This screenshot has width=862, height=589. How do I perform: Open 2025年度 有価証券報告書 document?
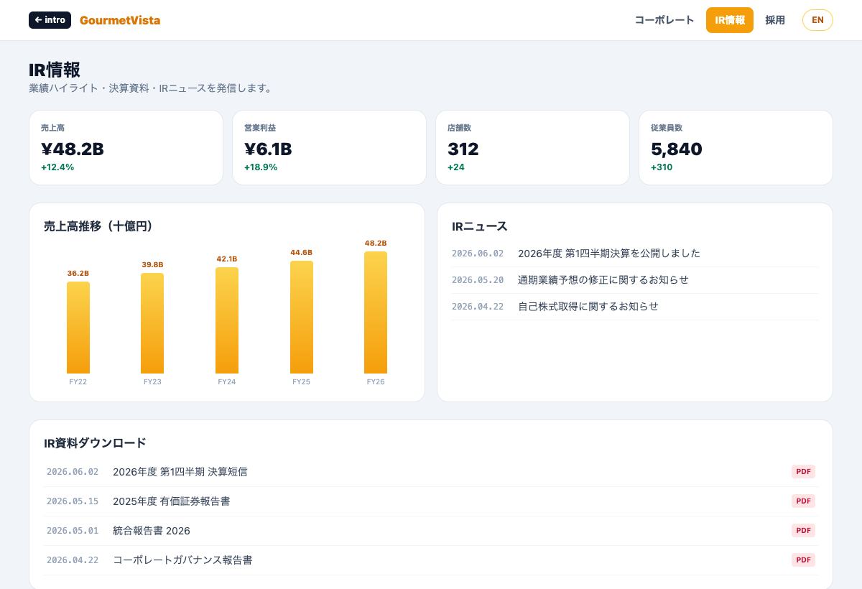tap(430, 501)
